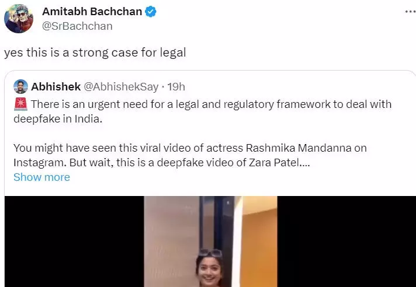Expand the quoted tweet with Show more
This screenshot has width=416, height=287.
[41, 177]
